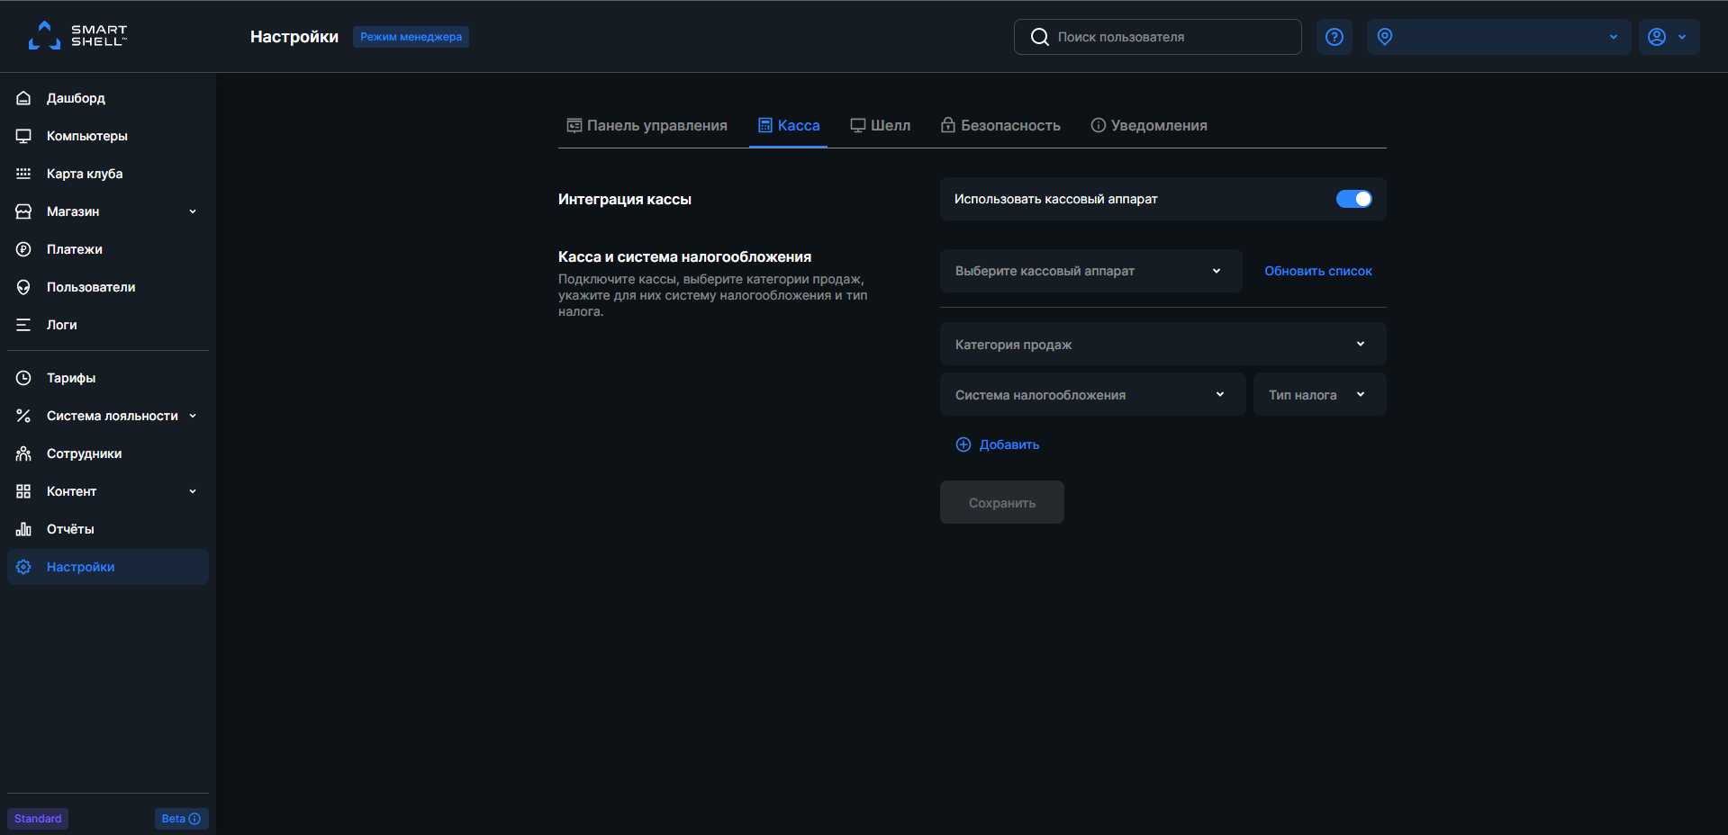Open the help question mark icon
The image size is (1728, 835).
(1334, 37)
